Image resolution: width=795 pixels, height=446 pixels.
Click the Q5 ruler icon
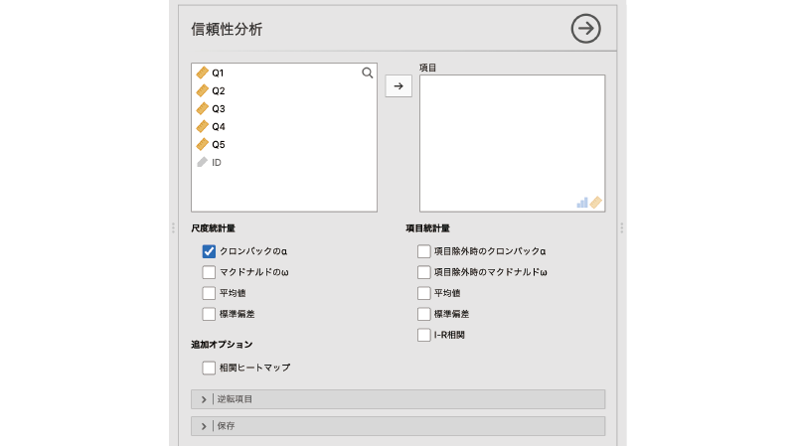pos(203,144)
